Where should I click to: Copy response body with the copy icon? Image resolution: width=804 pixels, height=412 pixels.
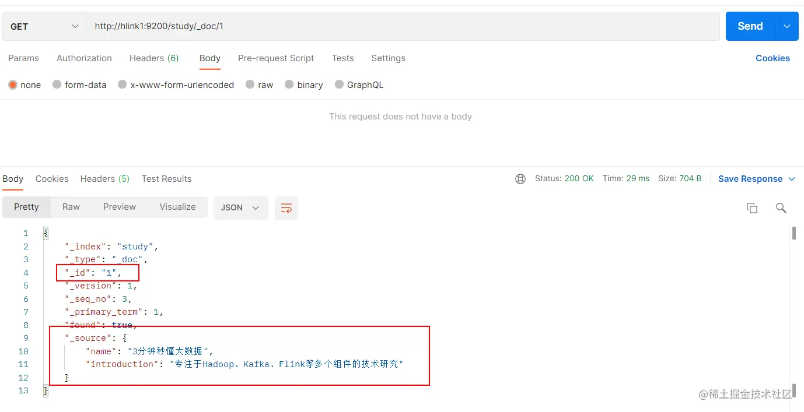(x=752, y=208)
